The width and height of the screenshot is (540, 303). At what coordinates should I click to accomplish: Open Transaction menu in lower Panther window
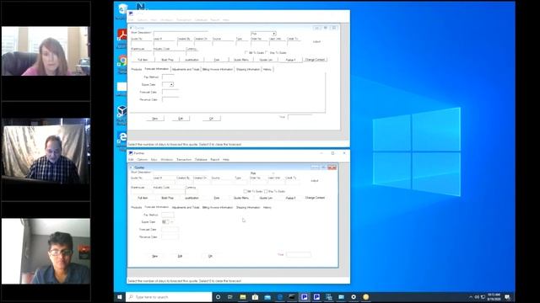[184, 160]
